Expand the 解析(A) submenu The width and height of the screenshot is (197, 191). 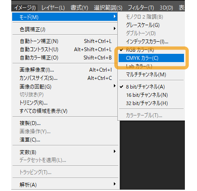click(x=65, y=184)
